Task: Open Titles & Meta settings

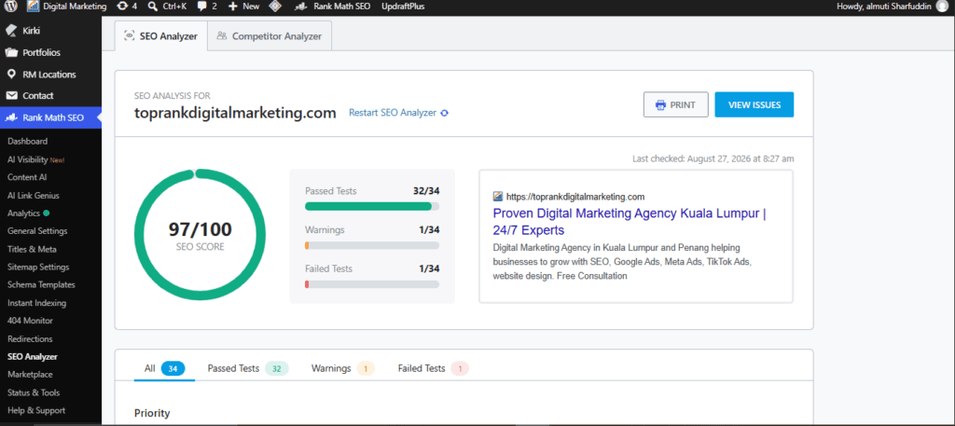Action: 32,249
